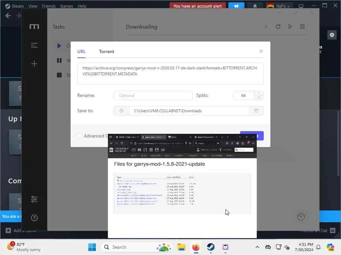Open Motrix preferences sliders icon
Screen dimensions: 341x255
[x=34, y=199]
